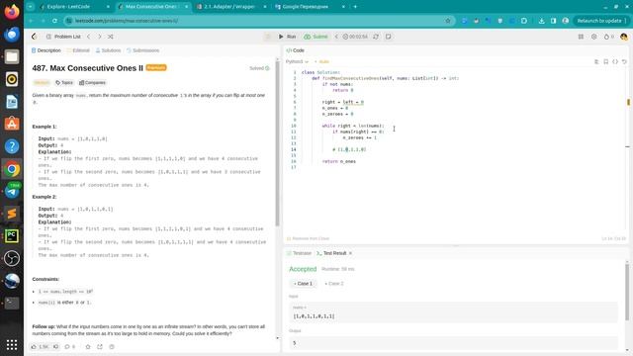This screenshot has height=356, width=633.
Task: Open LeetCode settings gear
Action: pyautogui.click(x=593, y=37)
